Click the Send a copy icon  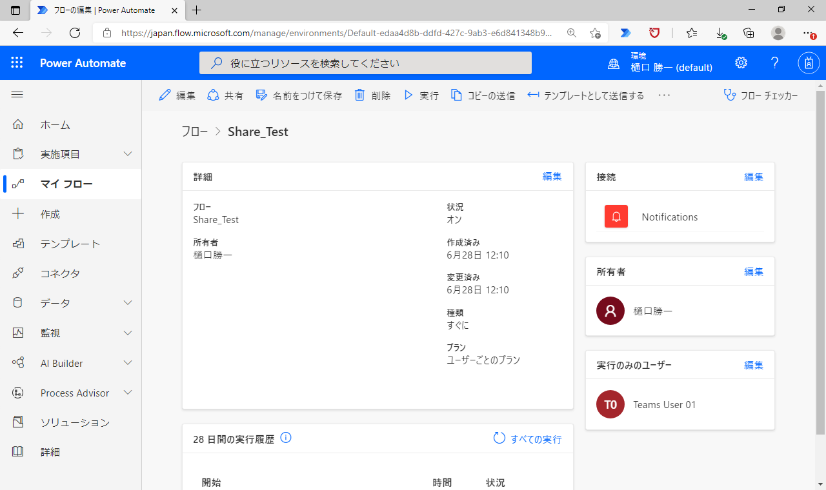pos(456,95)
